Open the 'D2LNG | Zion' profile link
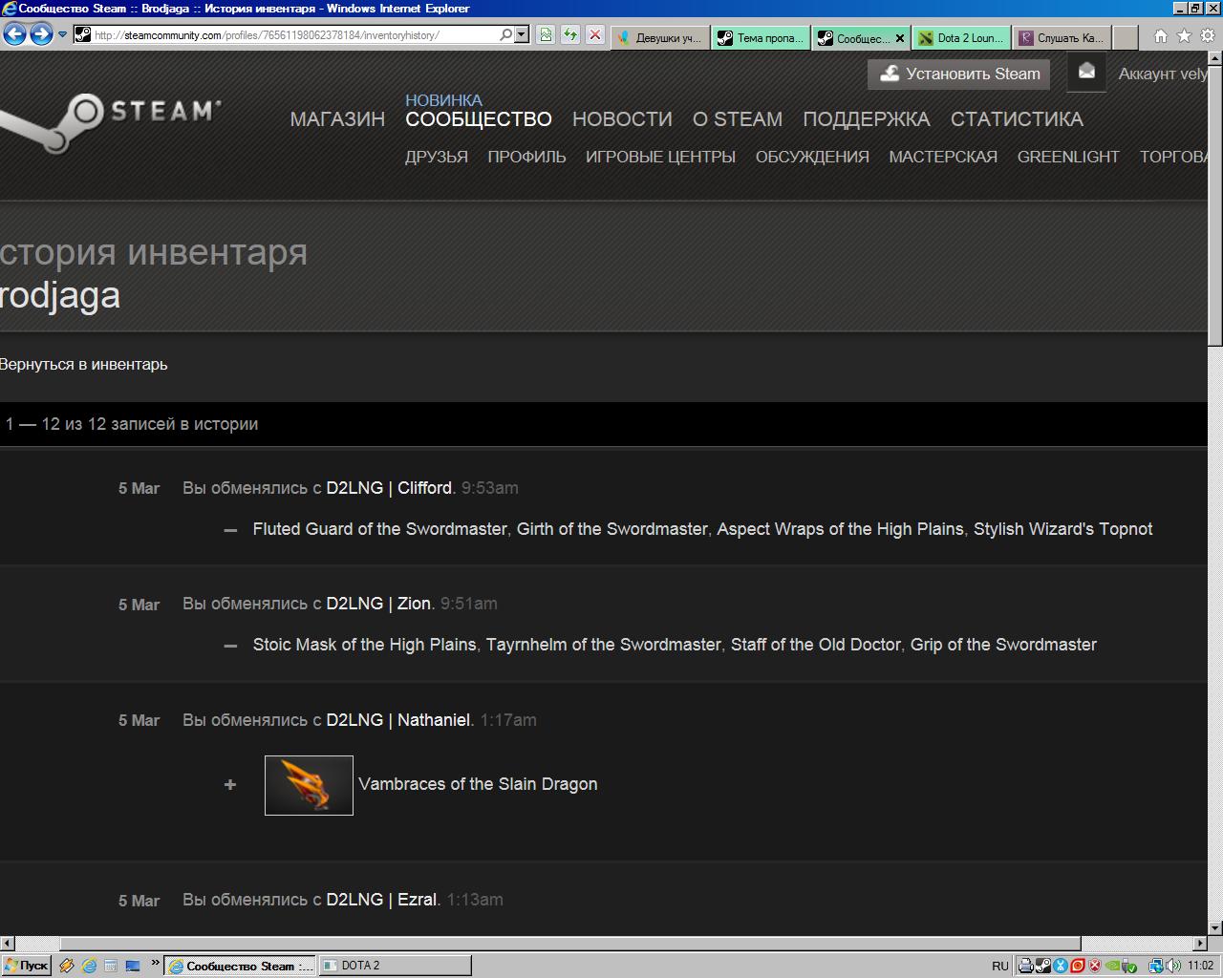This screenshot has height=978, width=1223. coord(378,604)
